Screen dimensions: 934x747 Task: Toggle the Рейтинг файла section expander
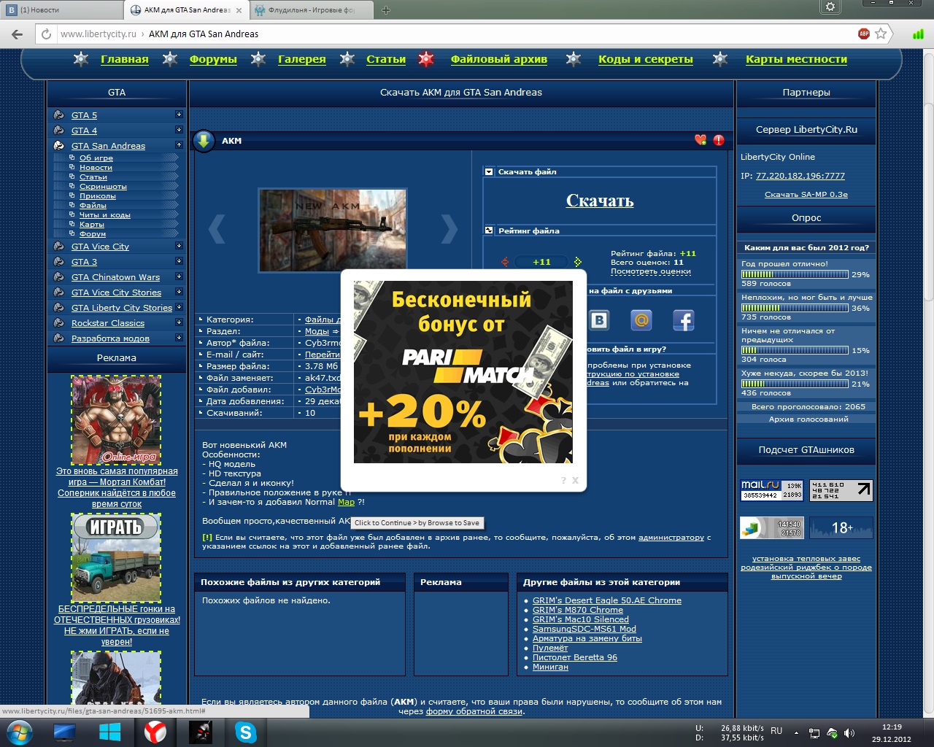pyautogui.click(x=489, y=231)
